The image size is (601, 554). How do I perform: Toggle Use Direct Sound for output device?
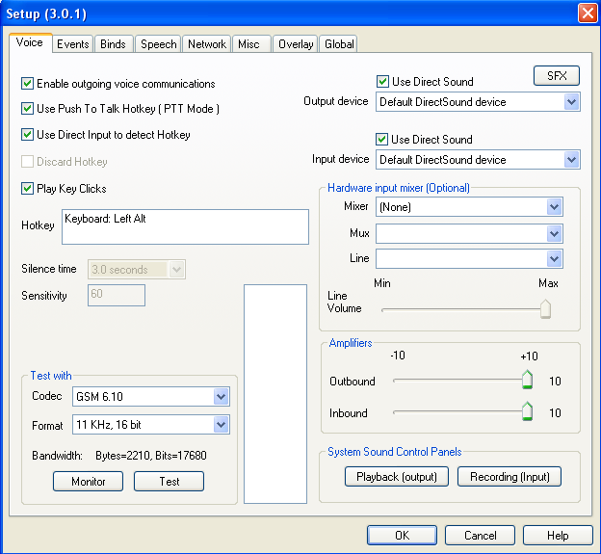[382, 82]
